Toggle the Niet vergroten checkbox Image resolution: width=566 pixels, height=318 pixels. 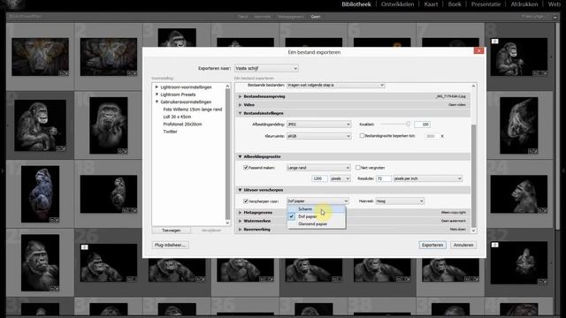[x=358, y=168]
